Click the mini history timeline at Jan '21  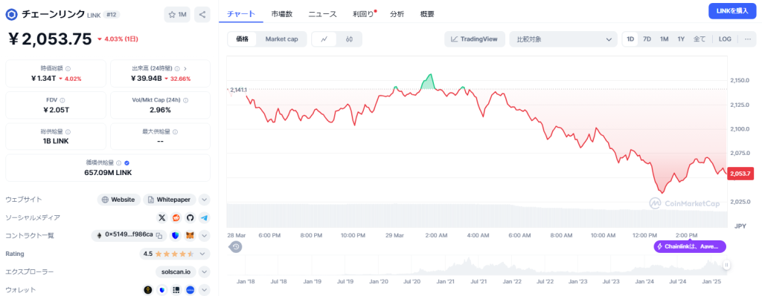446,281
